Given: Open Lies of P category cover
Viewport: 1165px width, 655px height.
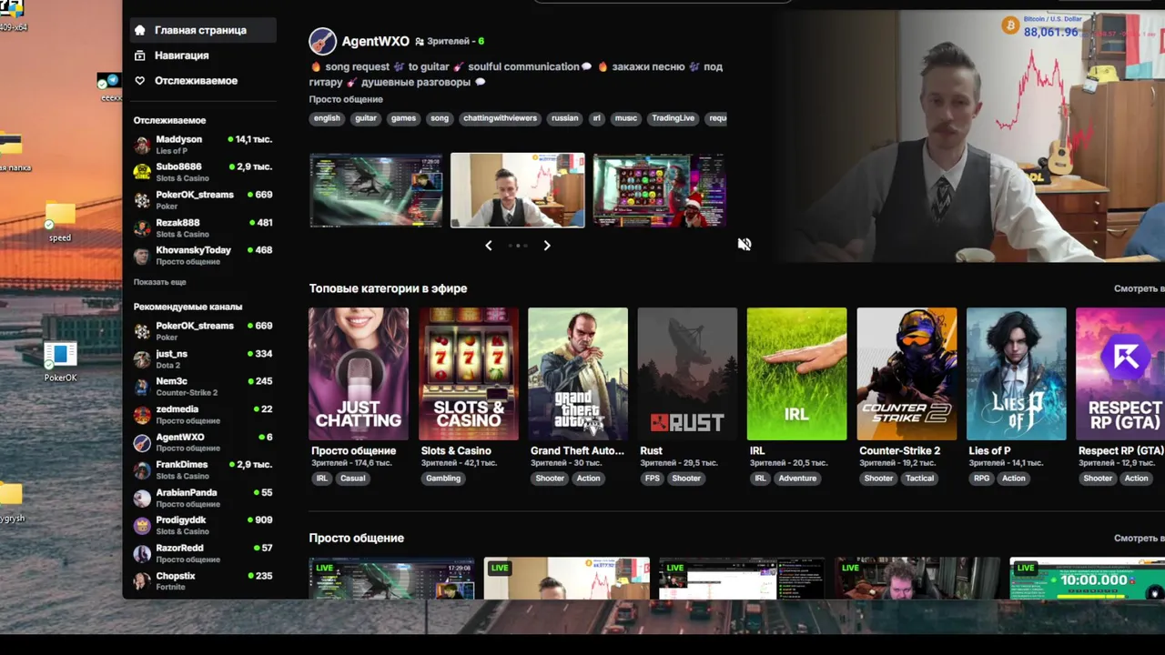Looking at the screenshot, I should click(1016, 374).
